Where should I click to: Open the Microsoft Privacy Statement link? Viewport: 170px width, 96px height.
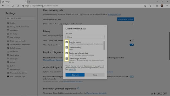pyautogui.click(x=53, y=60)
